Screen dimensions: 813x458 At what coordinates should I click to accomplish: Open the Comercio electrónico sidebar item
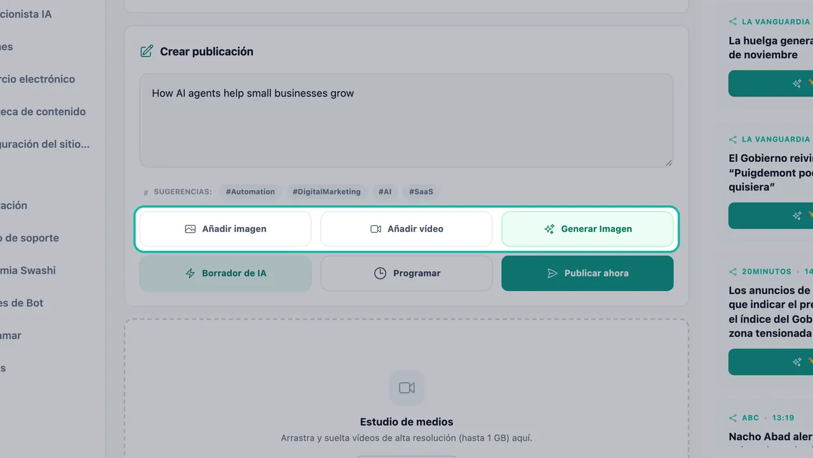(x=37, y=79)
